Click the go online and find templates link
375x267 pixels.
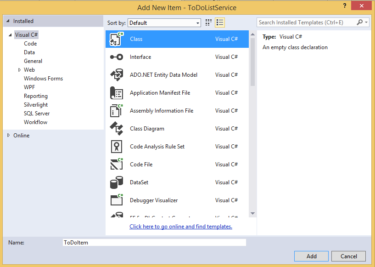click(x=181, y=227)
